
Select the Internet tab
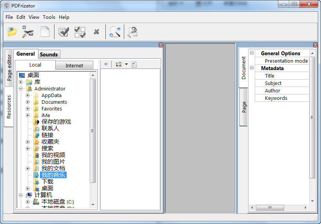[x=74, y=65]
